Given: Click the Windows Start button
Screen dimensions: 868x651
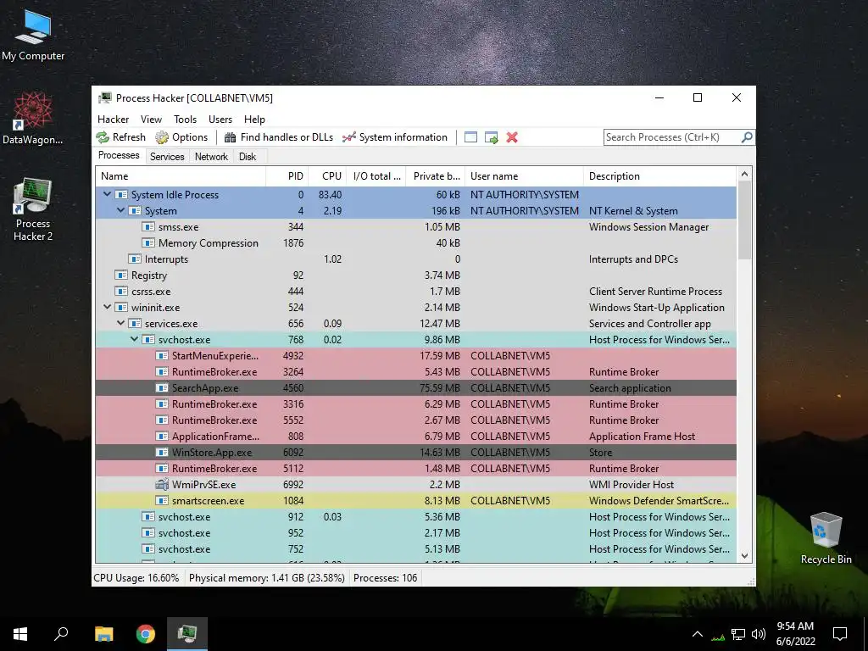Looking at the screenshot, I should 20,634.
